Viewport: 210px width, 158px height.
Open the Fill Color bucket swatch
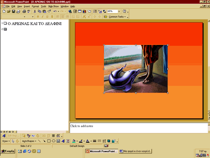pyautogui.click(x=74, y=141)
